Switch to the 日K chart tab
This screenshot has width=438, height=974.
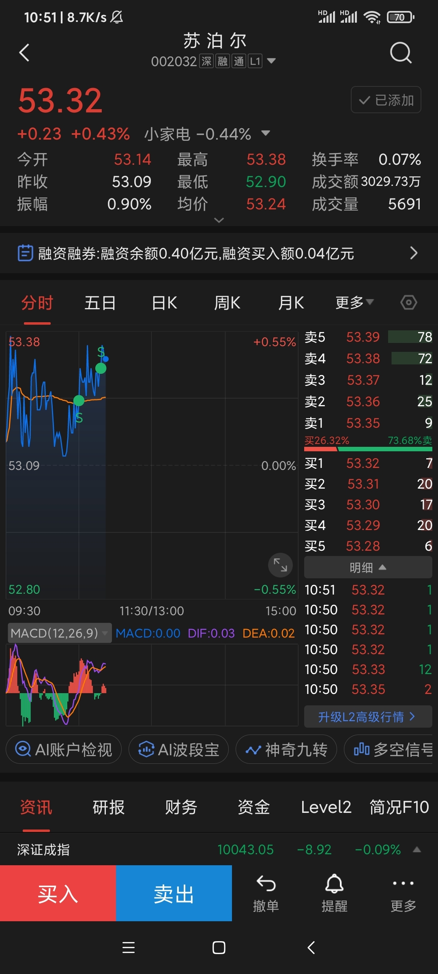pos(164,303)
